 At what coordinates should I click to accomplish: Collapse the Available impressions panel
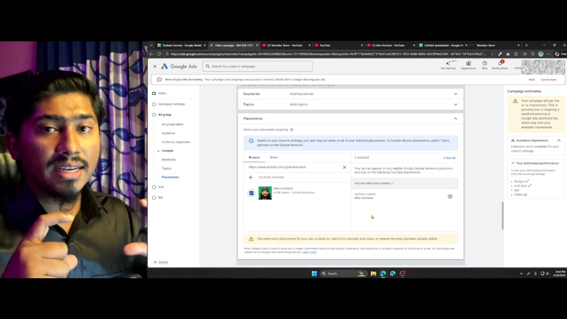pyautogui.click(x=559, y=140)
